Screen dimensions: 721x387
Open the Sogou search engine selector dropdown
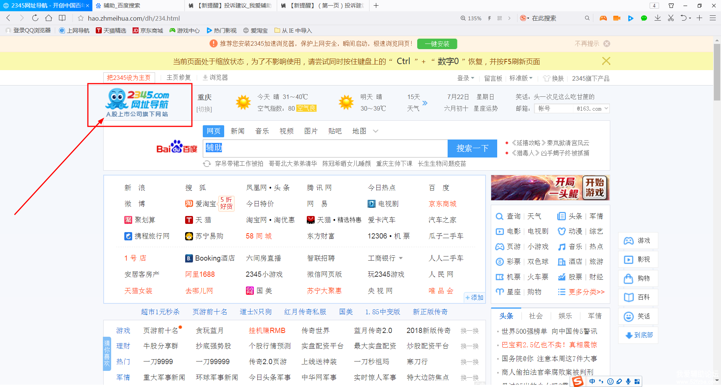pos(525,18)
